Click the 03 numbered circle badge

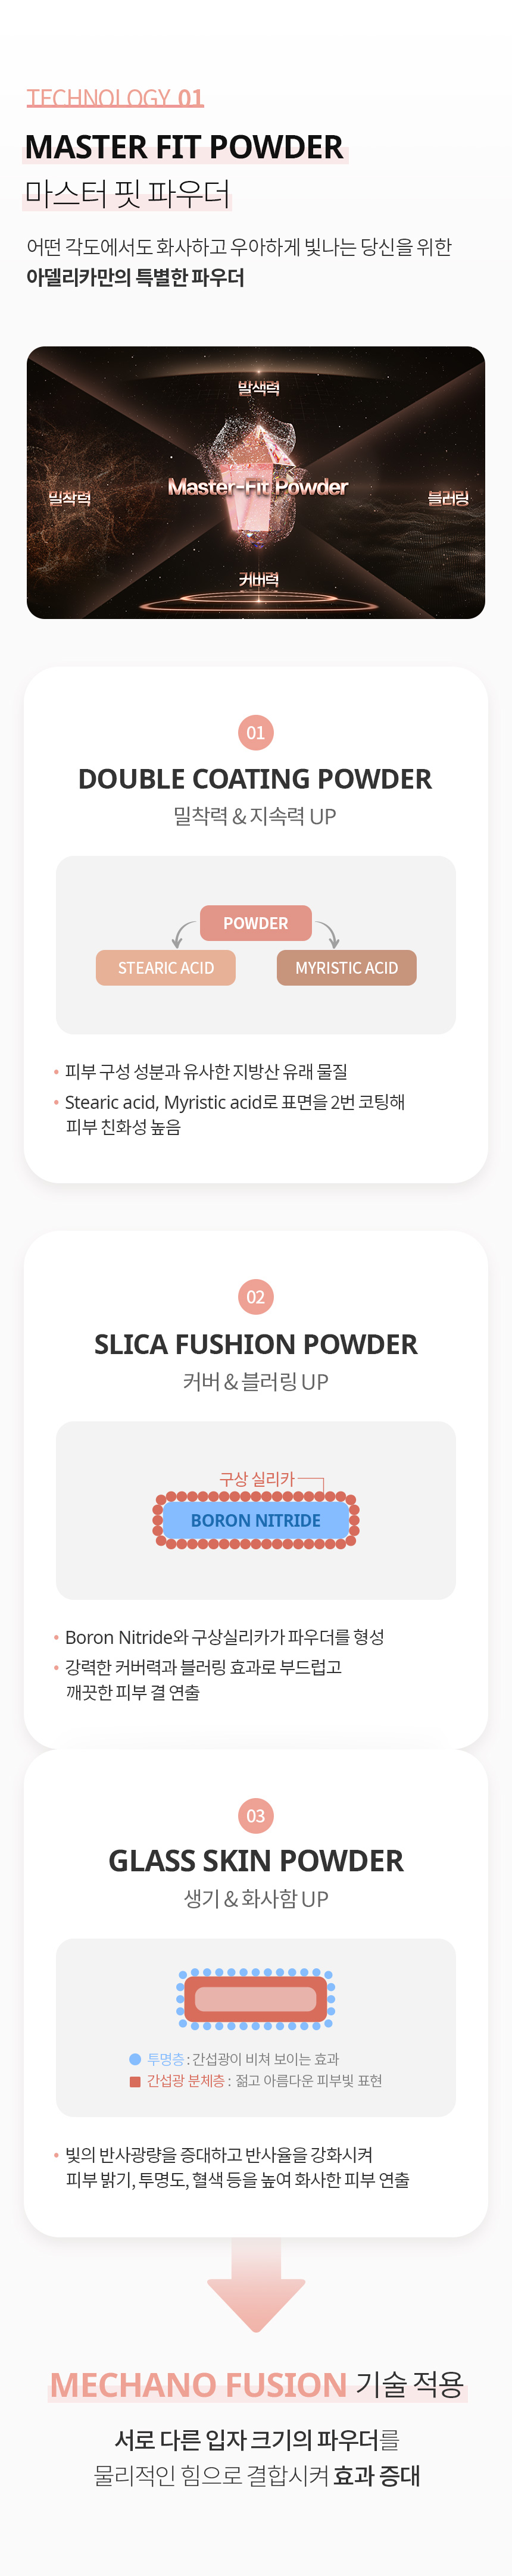(x=256, y=1815)
